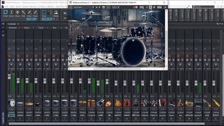This screenshot has width=224, height=126.
Task: Open the No Preset dropdown
Action: 84,7
